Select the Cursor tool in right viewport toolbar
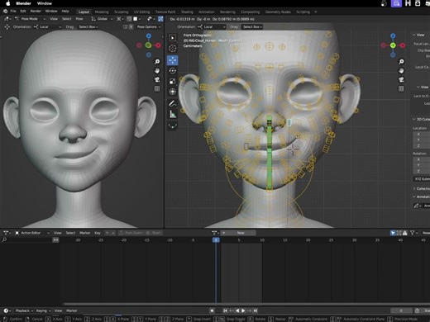 point(173,49)
